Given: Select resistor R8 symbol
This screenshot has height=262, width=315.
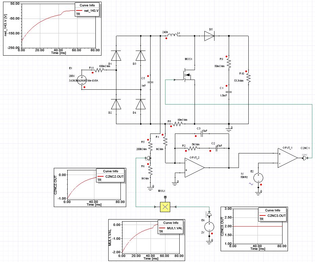Looking at the screenshot, I should [177, 124].
